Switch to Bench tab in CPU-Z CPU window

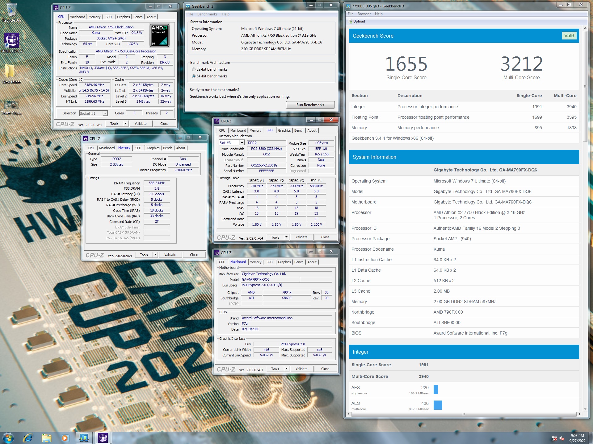138,17
